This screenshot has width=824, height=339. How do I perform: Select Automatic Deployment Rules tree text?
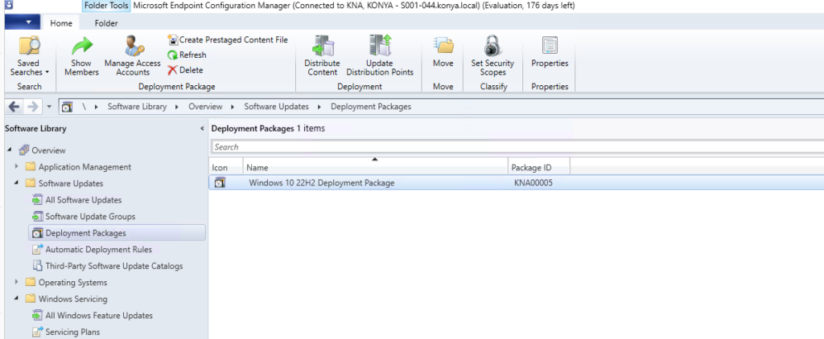[x=99, y=250]
